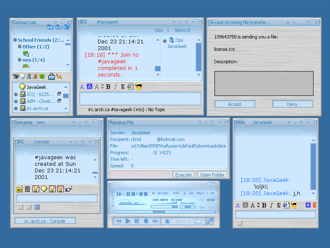This screenshot has height=248, width=330.
Task: Click the message input field in MSN JavaGeek
Action: pos(275,215)
